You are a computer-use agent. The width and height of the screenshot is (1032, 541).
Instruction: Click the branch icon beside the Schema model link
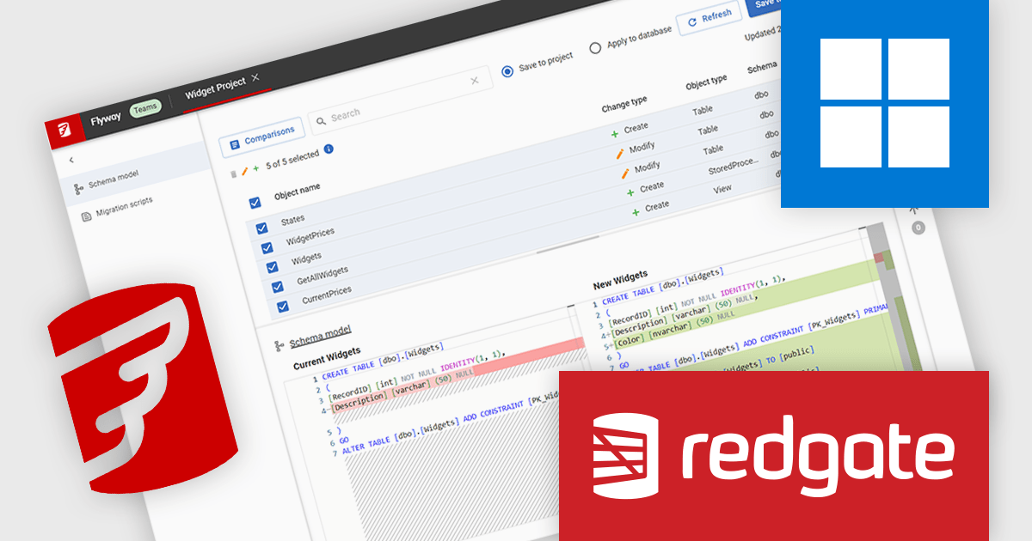pyautogui.click(x=279, y=346)
